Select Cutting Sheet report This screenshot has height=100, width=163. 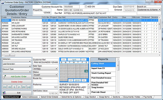tap(103, 65)
